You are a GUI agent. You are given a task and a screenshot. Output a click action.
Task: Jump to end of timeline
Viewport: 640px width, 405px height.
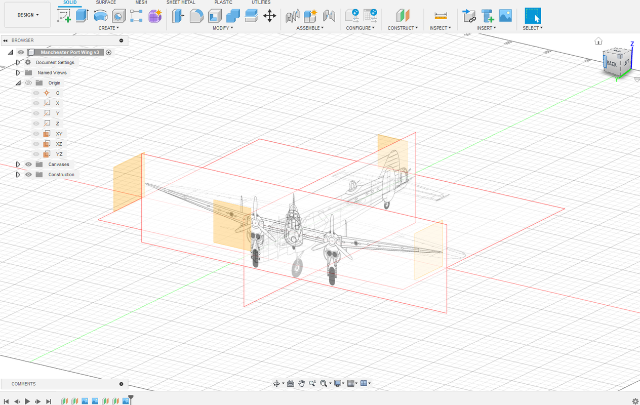tap(49, 401)
